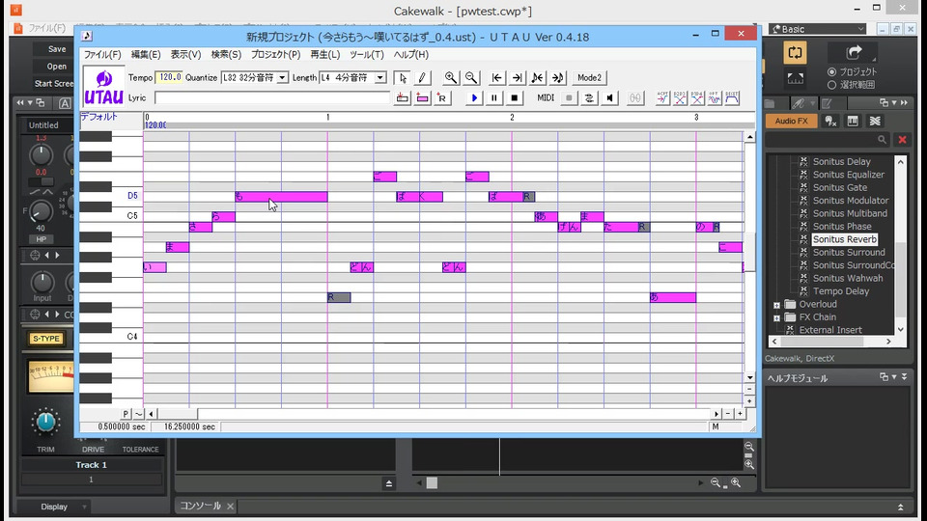
Task: Open the browser panel dock options arrow
Action: [894, 103]
